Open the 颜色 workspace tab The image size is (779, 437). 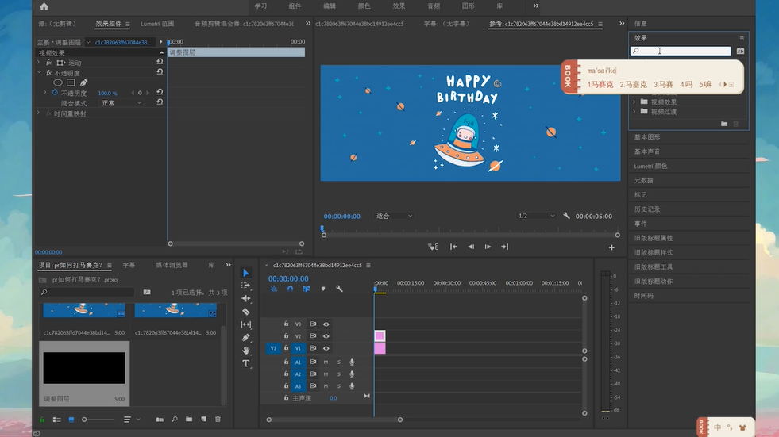click(364, 6)
